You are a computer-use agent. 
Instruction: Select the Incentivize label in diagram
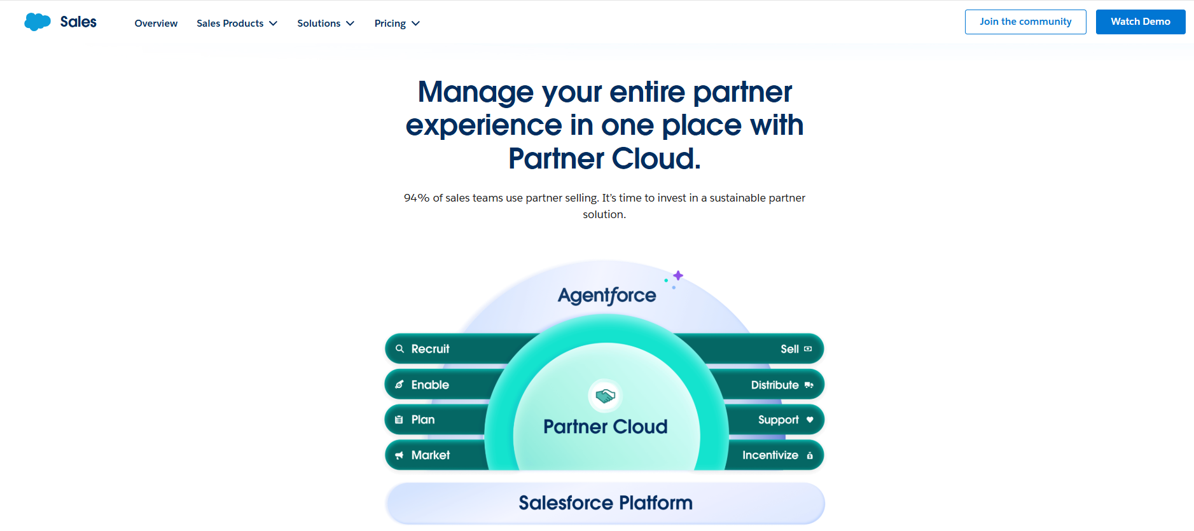coord(770,455)
